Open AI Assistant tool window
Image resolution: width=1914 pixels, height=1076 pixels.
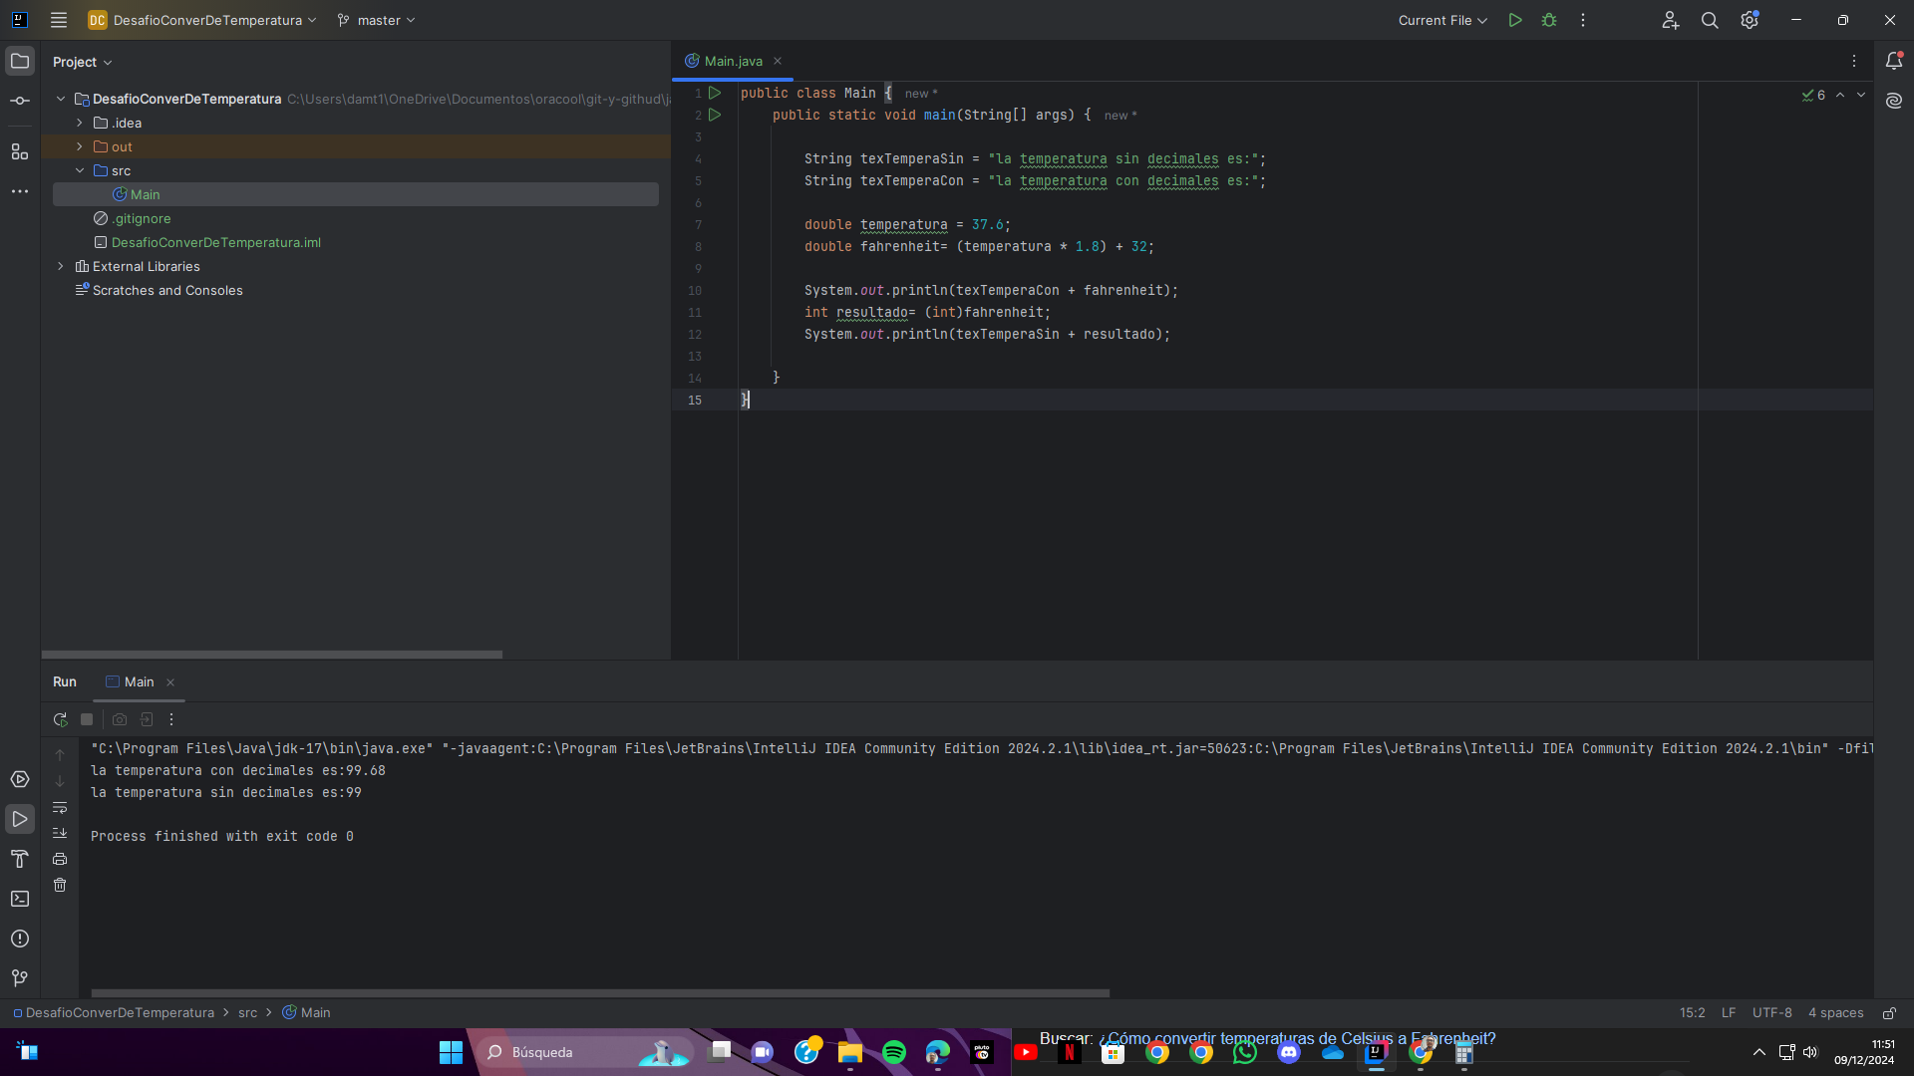pos(1894,101)
